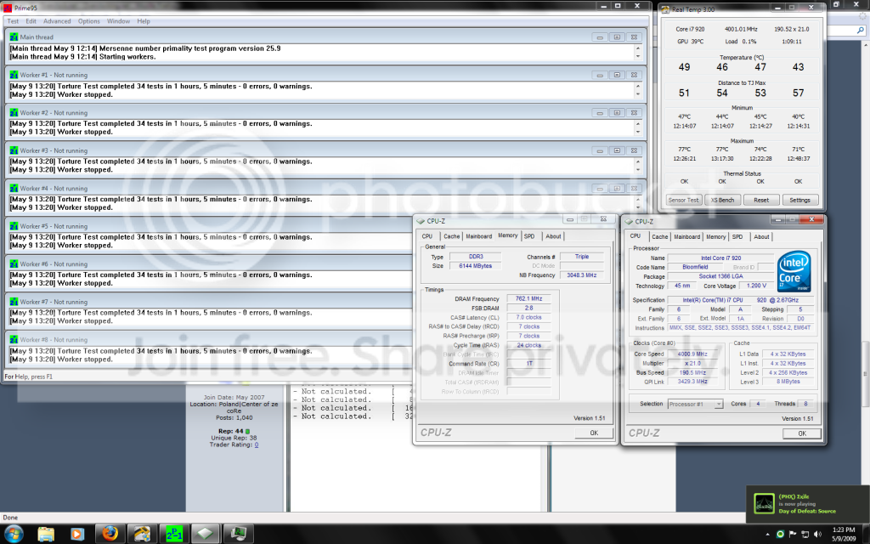
Task: Click the avatar in the Steam notification
Action: point(764,504)
